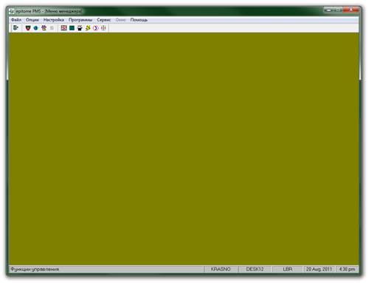This screenshot has height=283, width=369.
Task: Open the Настройка menu
Action: pos(54,20)
